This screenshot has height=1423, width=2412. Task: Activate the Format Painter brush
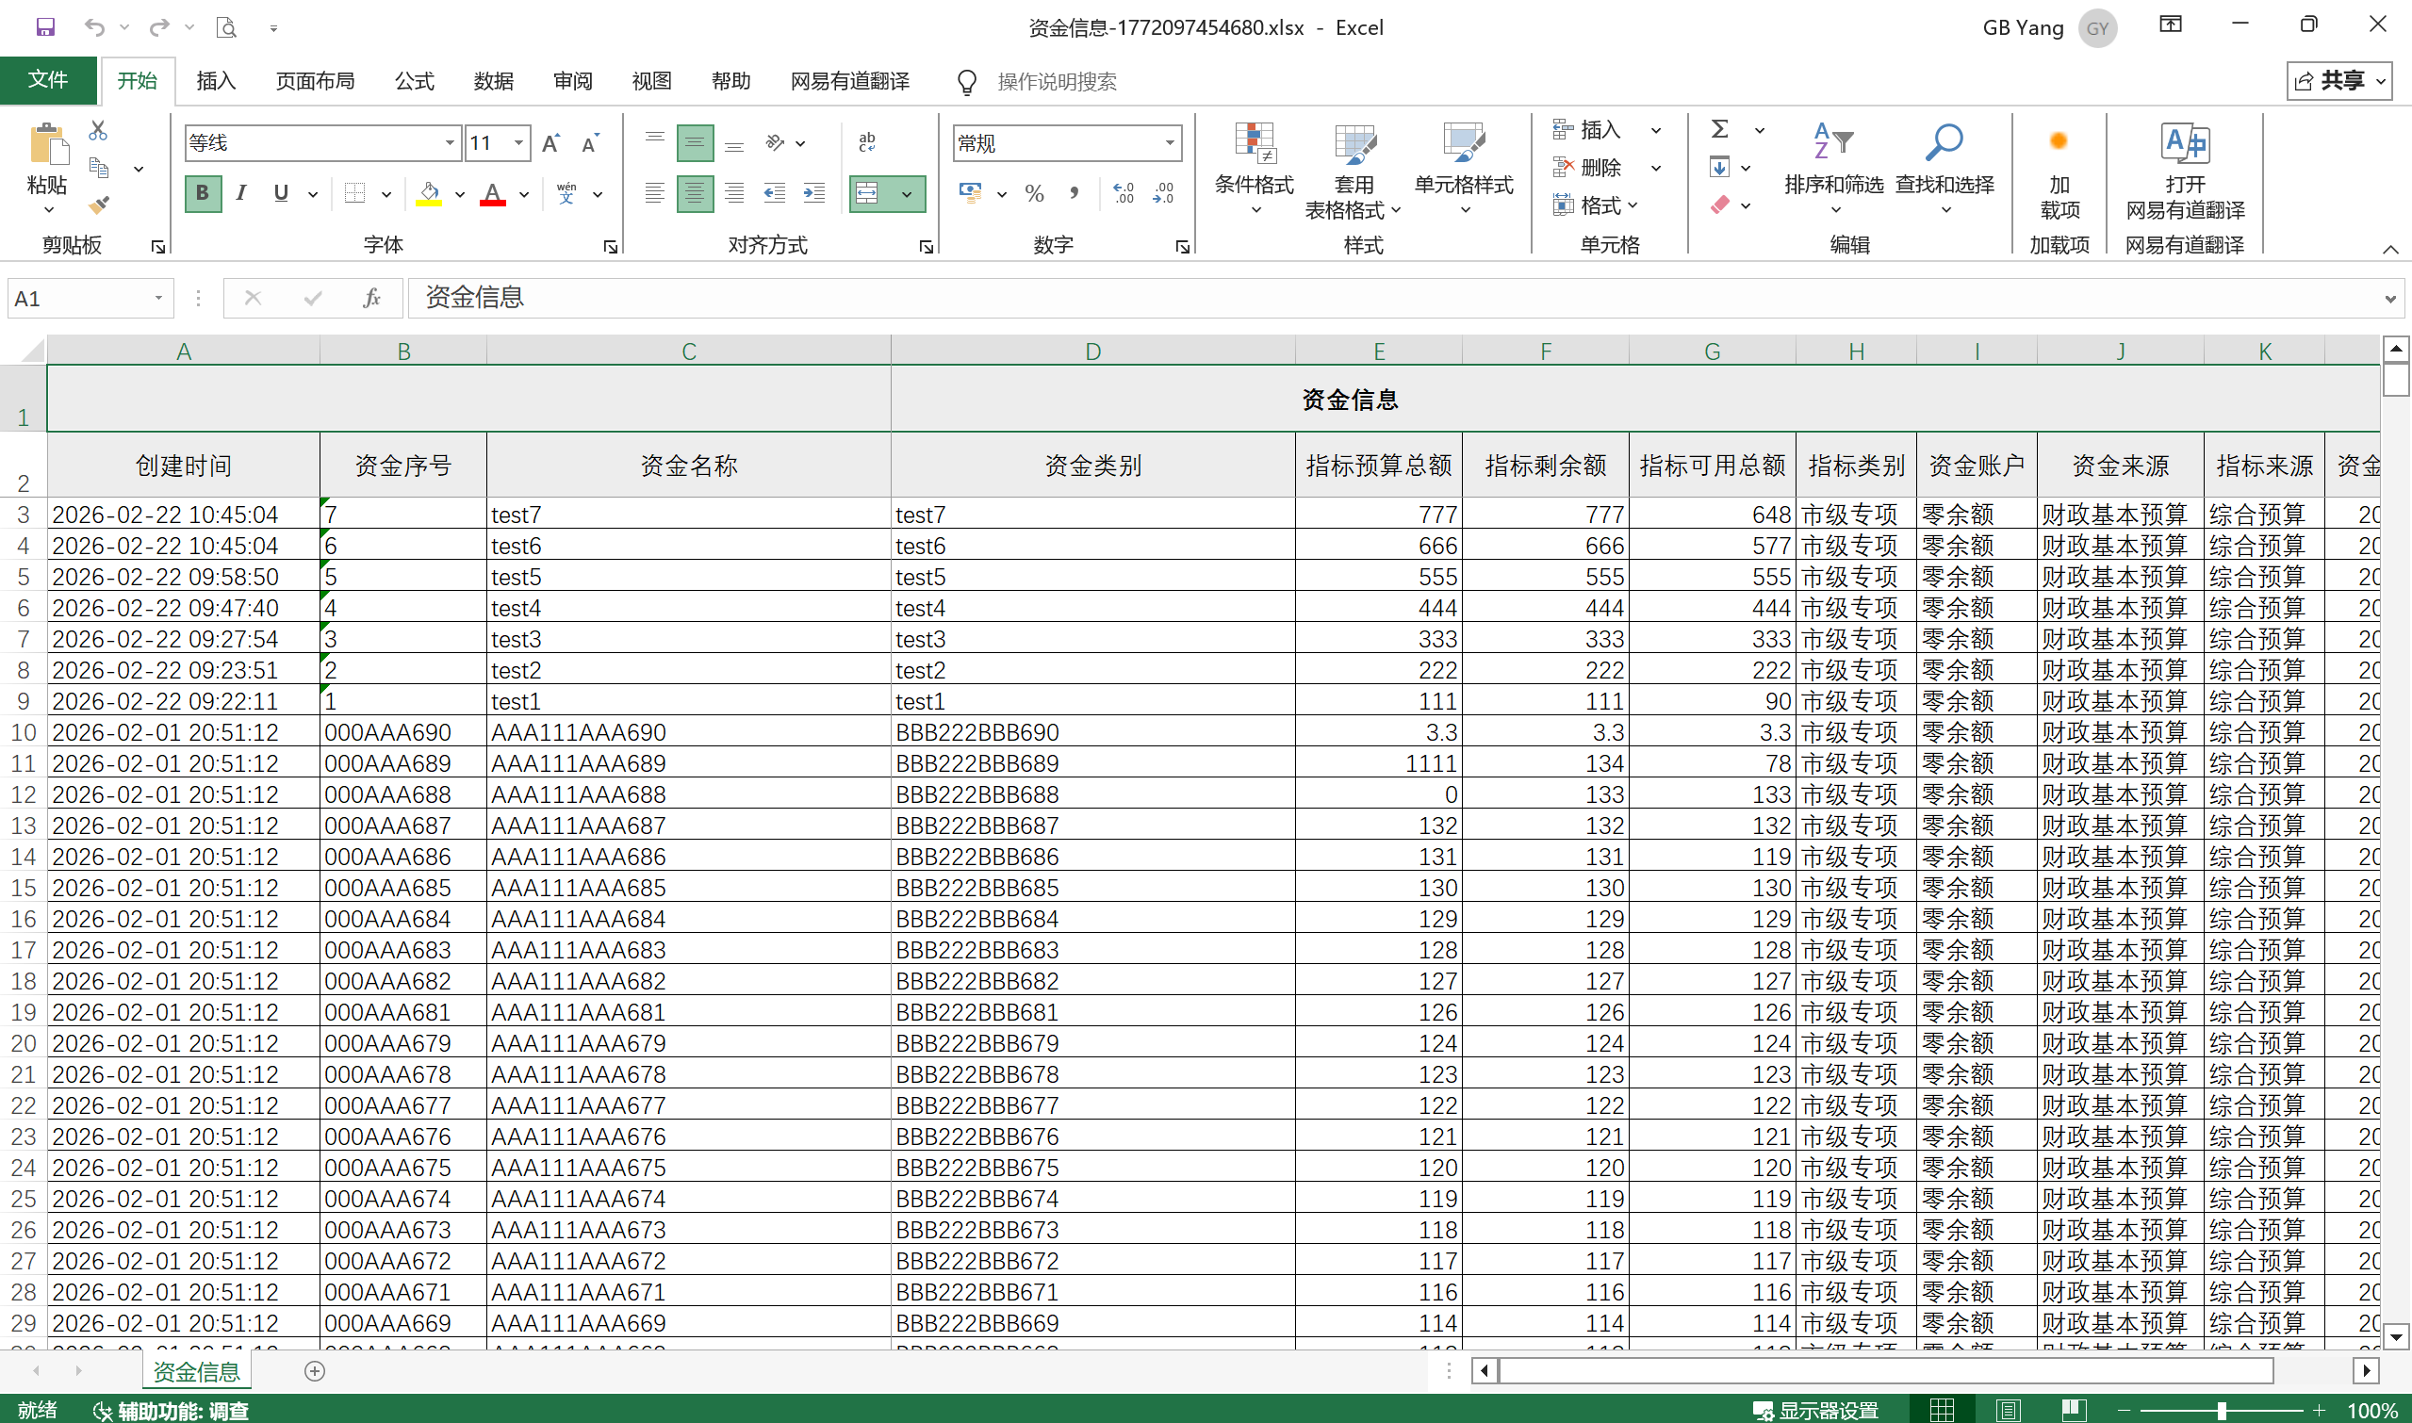pos(99,204)
